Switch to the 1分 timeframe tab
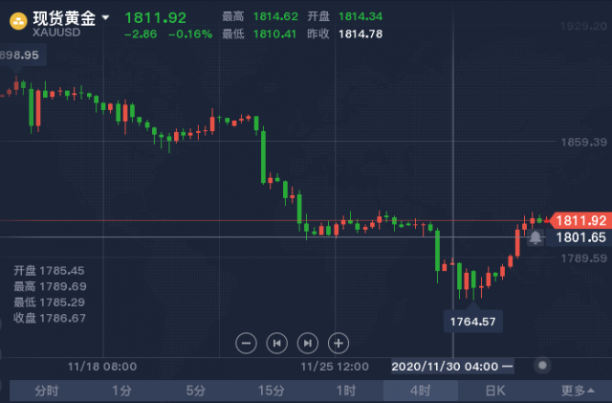This screenshot has height=403, width=612. coord(121,391)
